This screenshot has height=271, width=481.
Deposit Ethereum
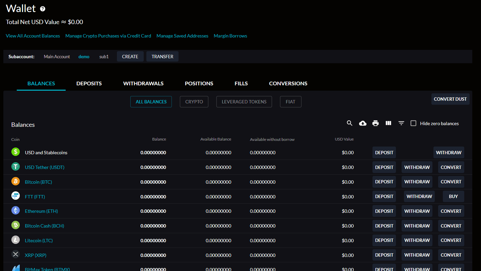(384, 211)
